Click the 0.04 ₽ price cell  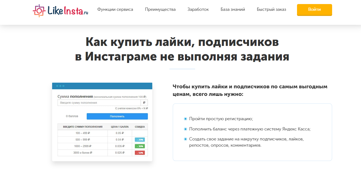click(x=120, y=140)
